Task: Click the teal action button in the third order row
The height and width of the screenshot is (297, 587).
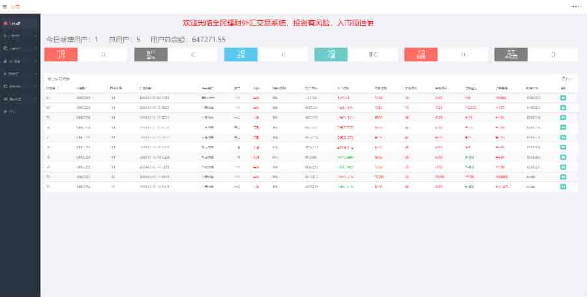Action: point(563,117)
